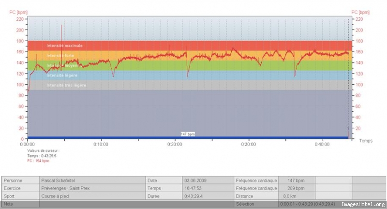Click the 0:20:00 time axis label

coord(175,144)
